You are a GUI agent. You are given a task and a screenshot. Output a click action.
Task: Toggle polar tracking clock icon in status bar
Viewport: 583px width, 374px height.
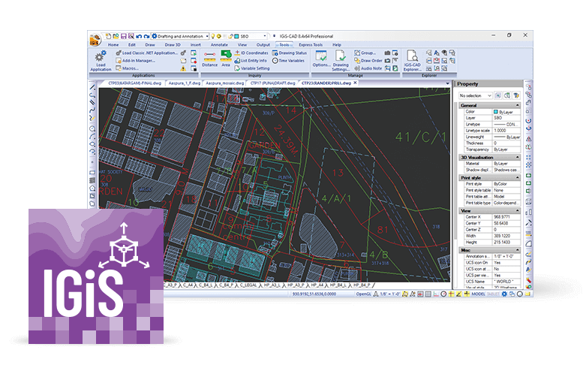pyautogui.click(x=443, y=294)
